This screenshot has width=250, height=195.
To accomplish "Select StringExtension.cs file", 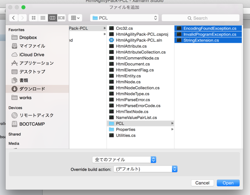I will click(x=208, y=40).
